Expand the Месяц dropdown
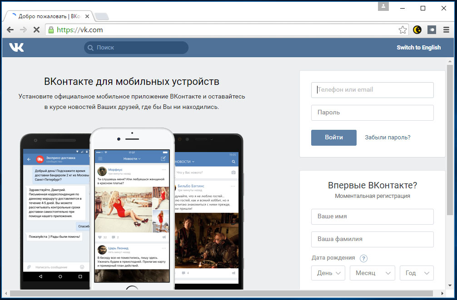The width and height of the screenshot is (457, 300). click(373, 273)
